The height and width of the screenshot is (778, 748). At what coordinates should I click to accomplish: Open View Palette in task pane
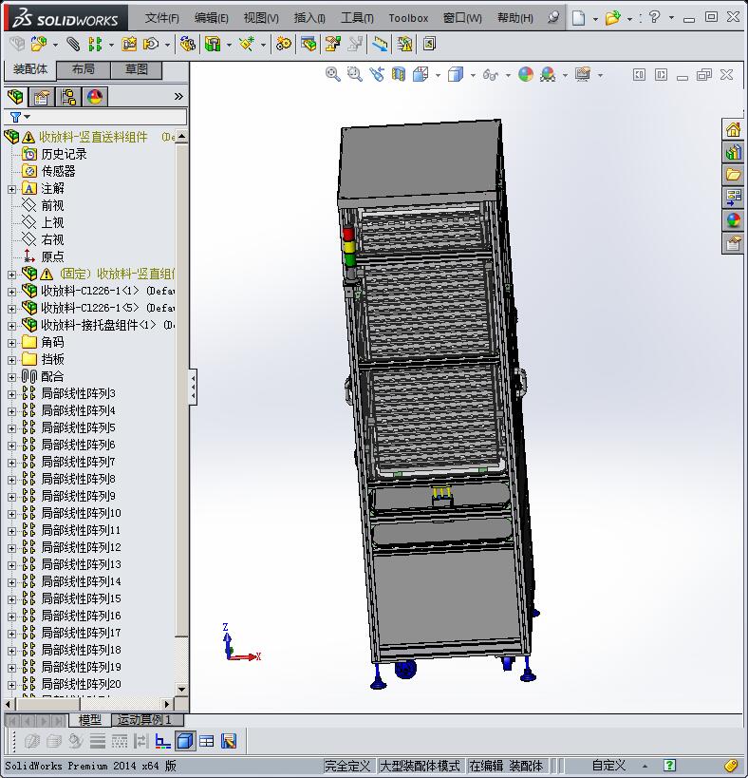(733, 197)
